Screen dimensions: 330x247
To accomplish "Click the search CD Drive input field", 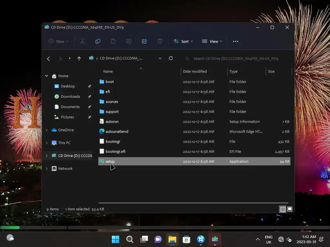I will [236, 59].
